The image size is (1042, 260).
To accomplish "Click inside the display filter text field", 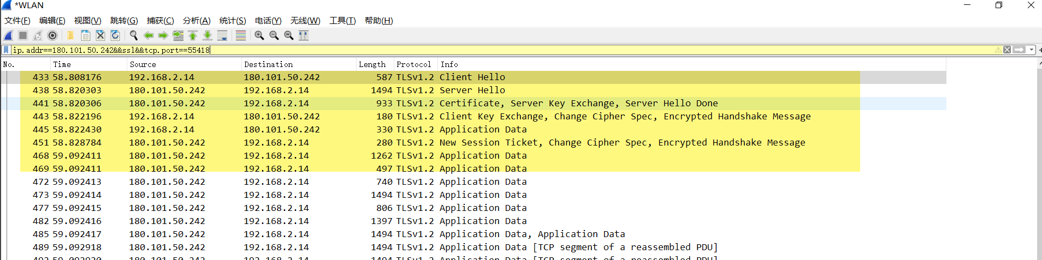I will (x=492, y=50).
